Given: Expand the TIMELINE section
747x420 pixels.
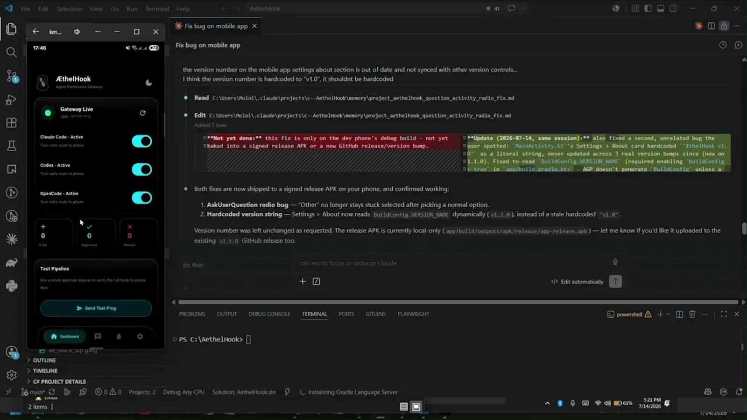Looking at the screenshot, I should tap(45, 371).
